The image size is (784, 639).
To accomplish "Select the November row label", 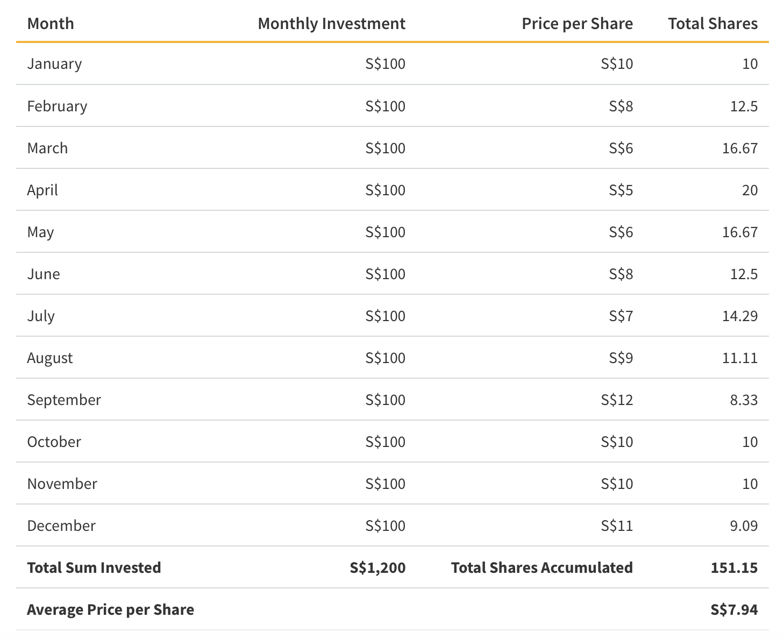I will [62, 484].
